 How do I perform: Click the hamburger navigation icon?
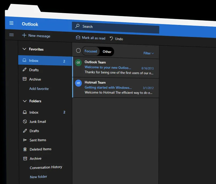[11, 35]
